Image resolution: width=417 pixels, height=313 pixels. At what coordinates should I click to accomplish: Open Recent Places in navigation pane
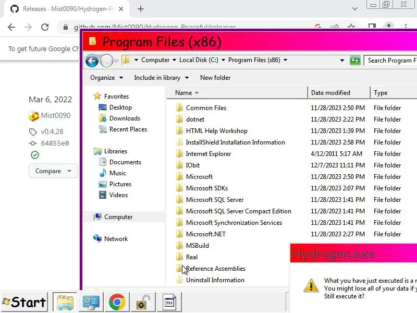pyautogui.click(x=128, y=129)
